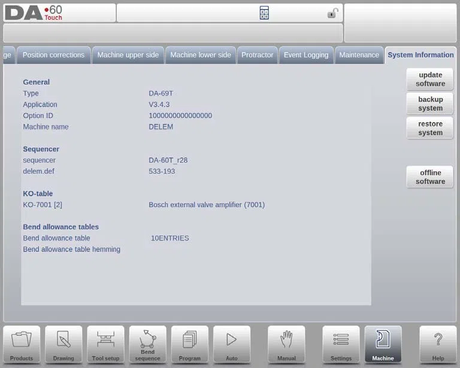The width and height of the screenshot is (460, 368).
Task: Click the type value DA-69T
Action: (161, 93)
